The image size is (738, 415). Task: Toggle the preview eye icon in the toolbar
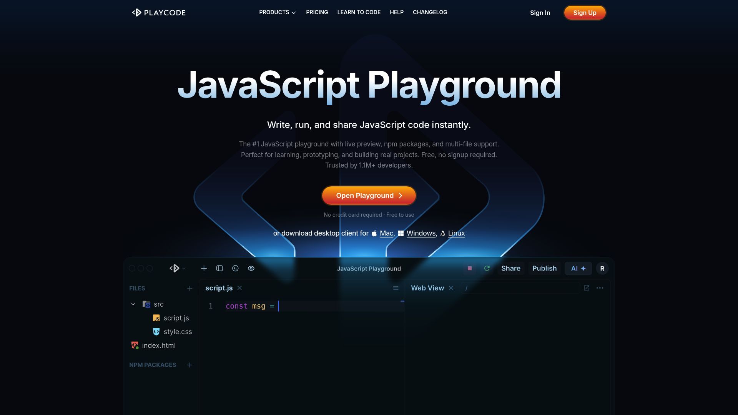[251, 268]
